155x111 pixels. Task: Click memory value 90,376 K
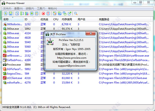point(67,29)
